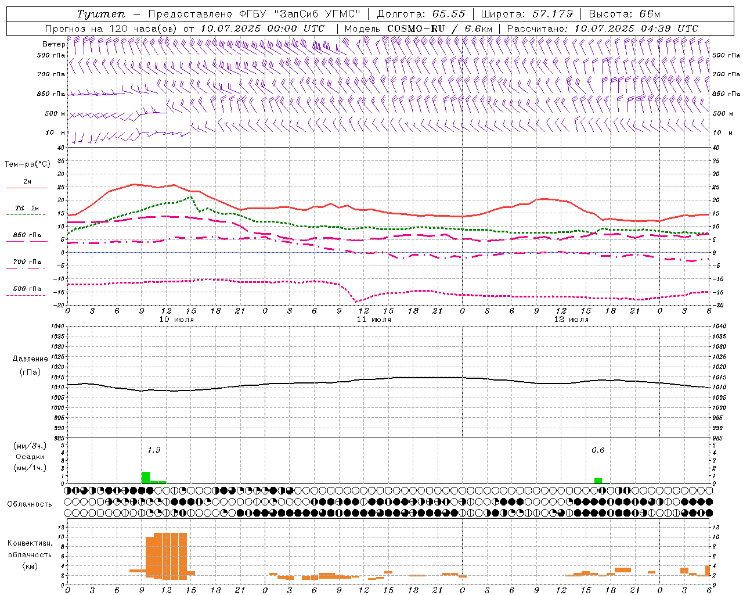Click the "(гПа)" unit label under Давление
This screenshot has height=595, width=743.
[30, 372]
